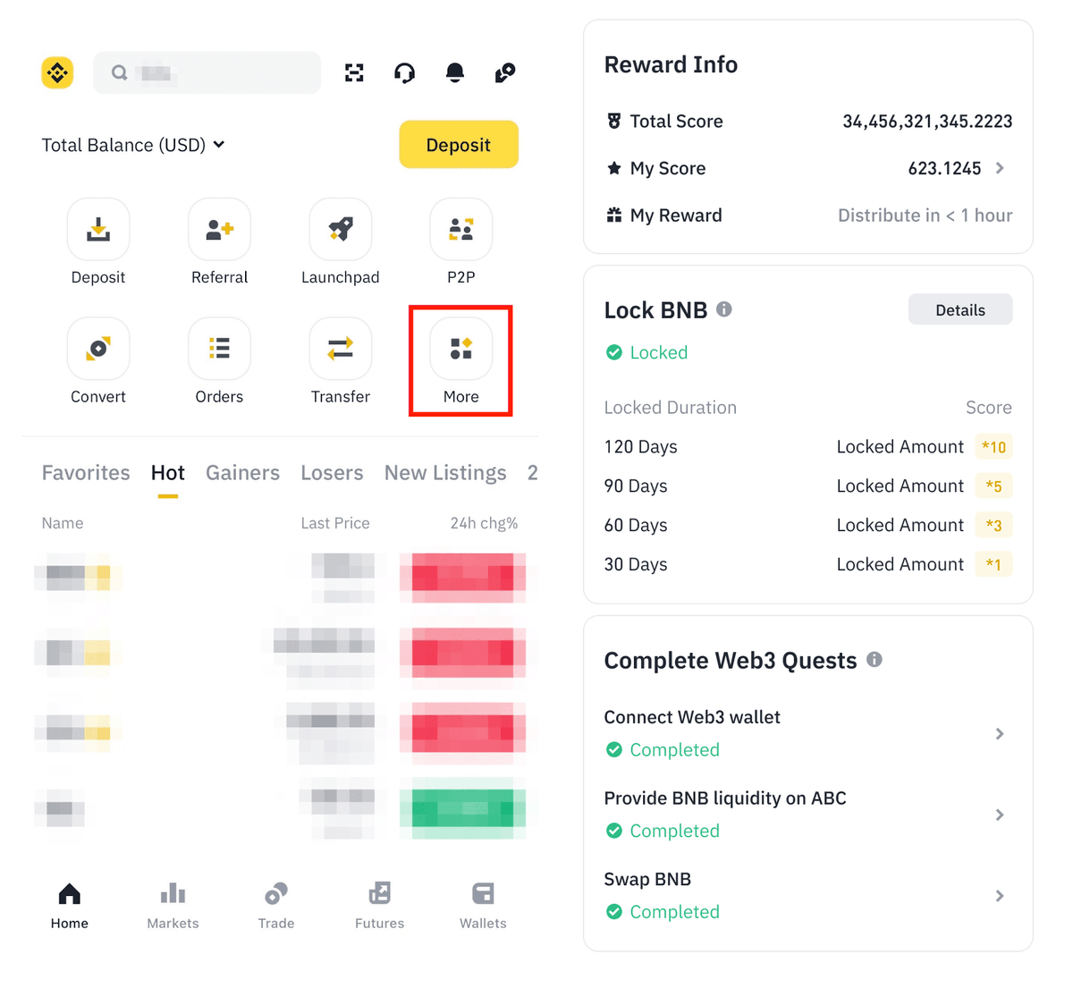The width and height of the screenshot is (1073, 988).
Task: Click the Total Score value 34,456,321,345.2223
Action: point(927,122)
